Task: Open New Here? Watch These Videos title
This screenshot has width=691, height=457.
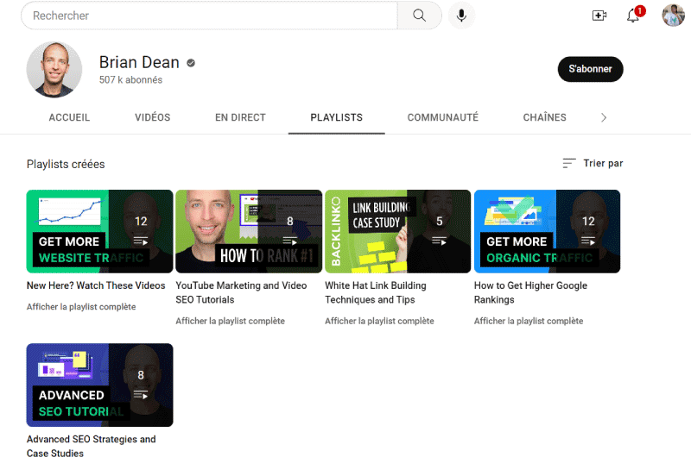Action: (96, 285)
